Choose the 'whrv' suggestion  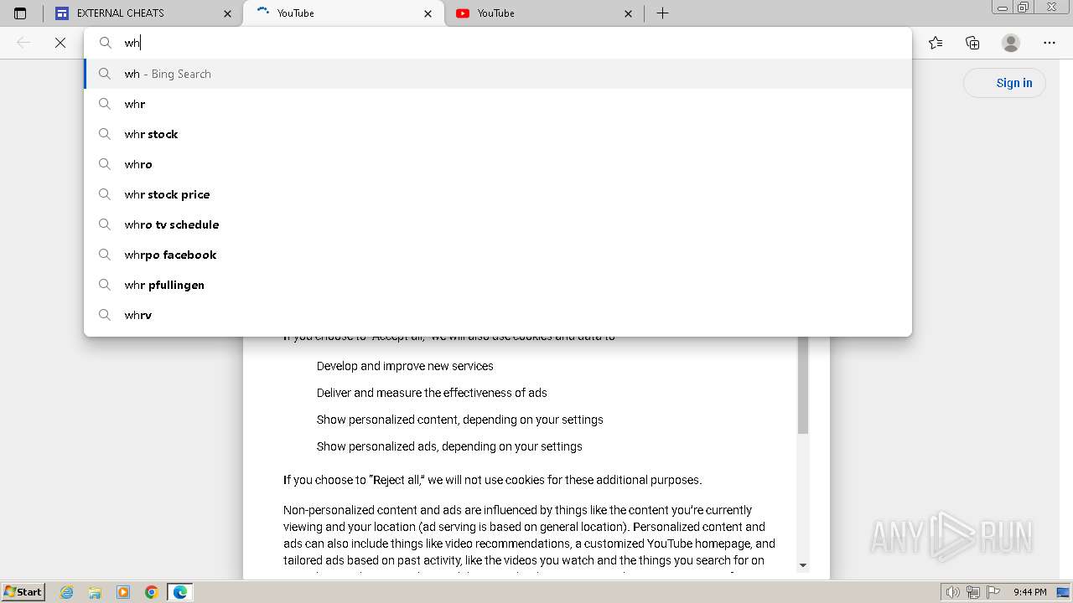pyautogui.click(x=498, y=315)
